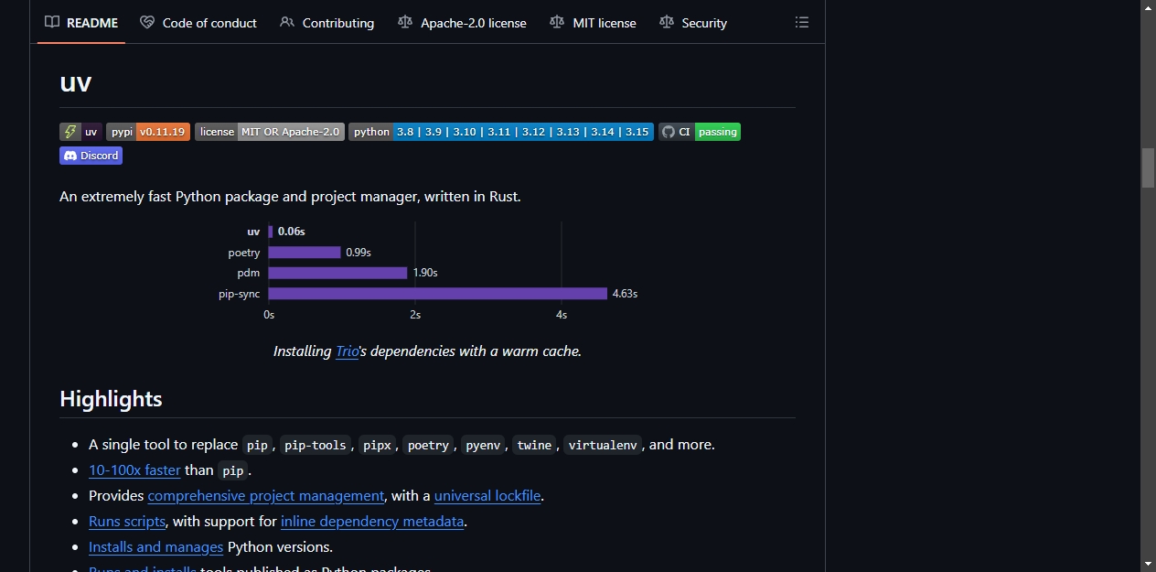Open the 10-100x faster link
Image resolution: width=1156 pixels, height=572 pixels.
[134, 470]
